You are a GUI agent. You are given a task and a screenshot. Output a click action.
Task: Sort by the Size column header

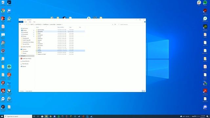point(80,27)
